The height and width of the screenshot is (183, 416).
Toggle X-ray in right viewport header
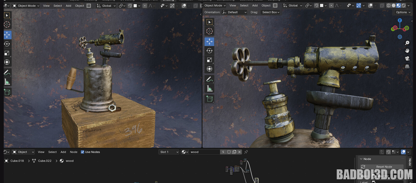coord(382,5)
